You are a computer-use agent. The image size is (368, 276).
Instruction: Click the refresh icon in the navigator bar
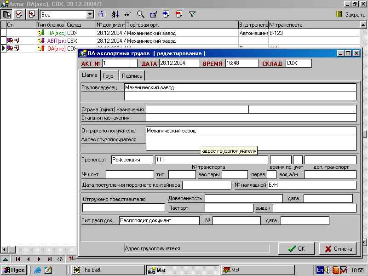(x=60, y=259)
